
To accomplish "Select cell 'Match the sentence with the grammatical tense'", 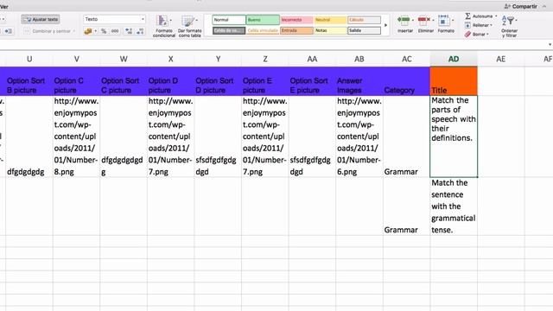I will (454, 206).
